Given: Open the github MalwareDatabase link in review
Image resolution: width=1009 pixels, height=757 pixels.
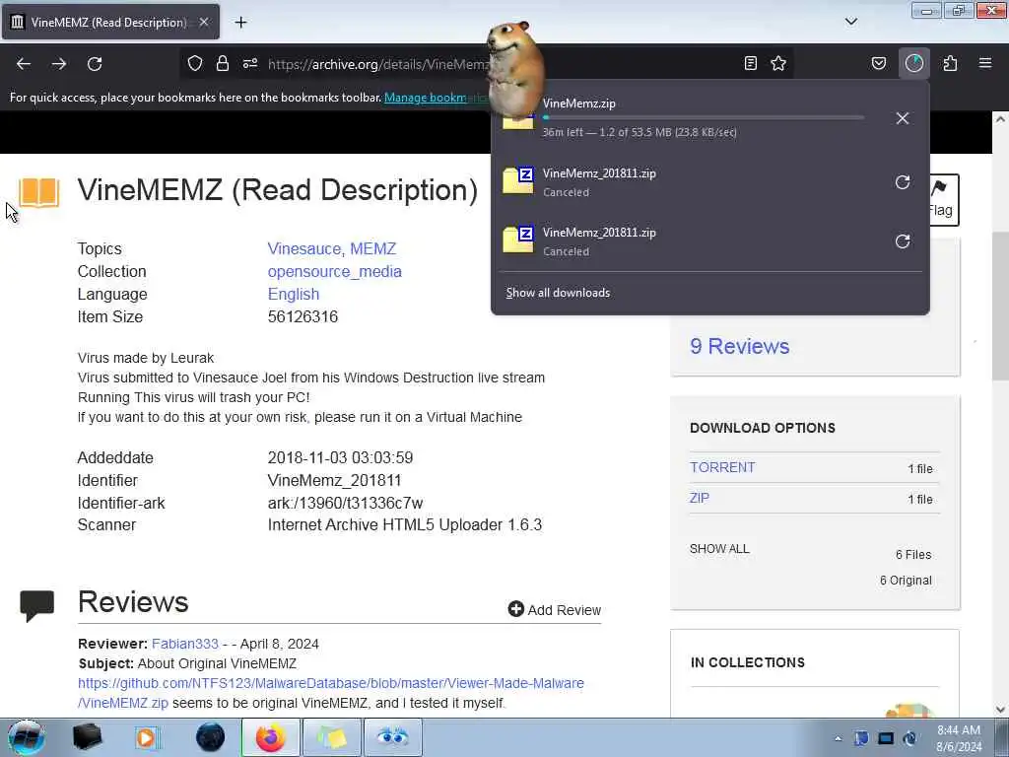Looking at the screenshot, I should coord(331,693).
